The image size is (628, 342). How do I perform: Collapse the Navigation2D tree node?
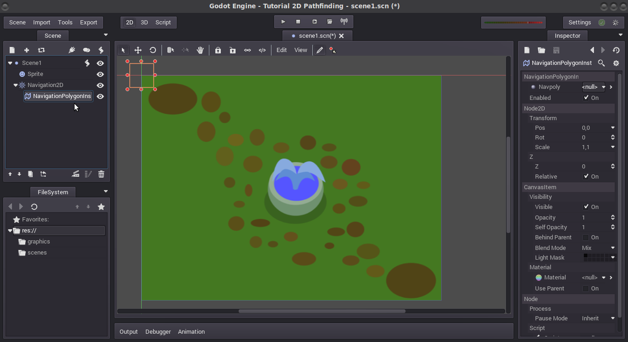(16, 85)
